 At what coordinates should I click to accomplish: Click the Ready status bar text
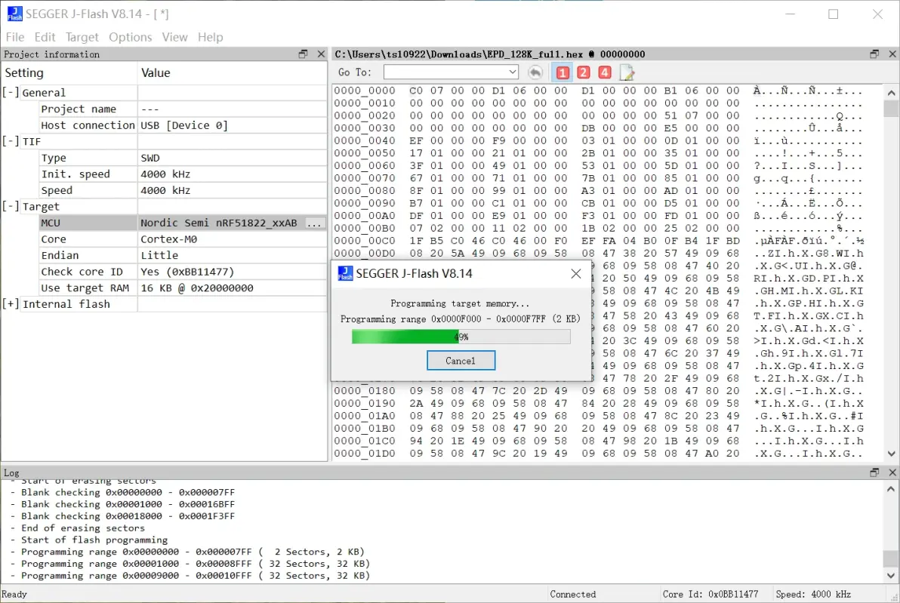point(14,595)
